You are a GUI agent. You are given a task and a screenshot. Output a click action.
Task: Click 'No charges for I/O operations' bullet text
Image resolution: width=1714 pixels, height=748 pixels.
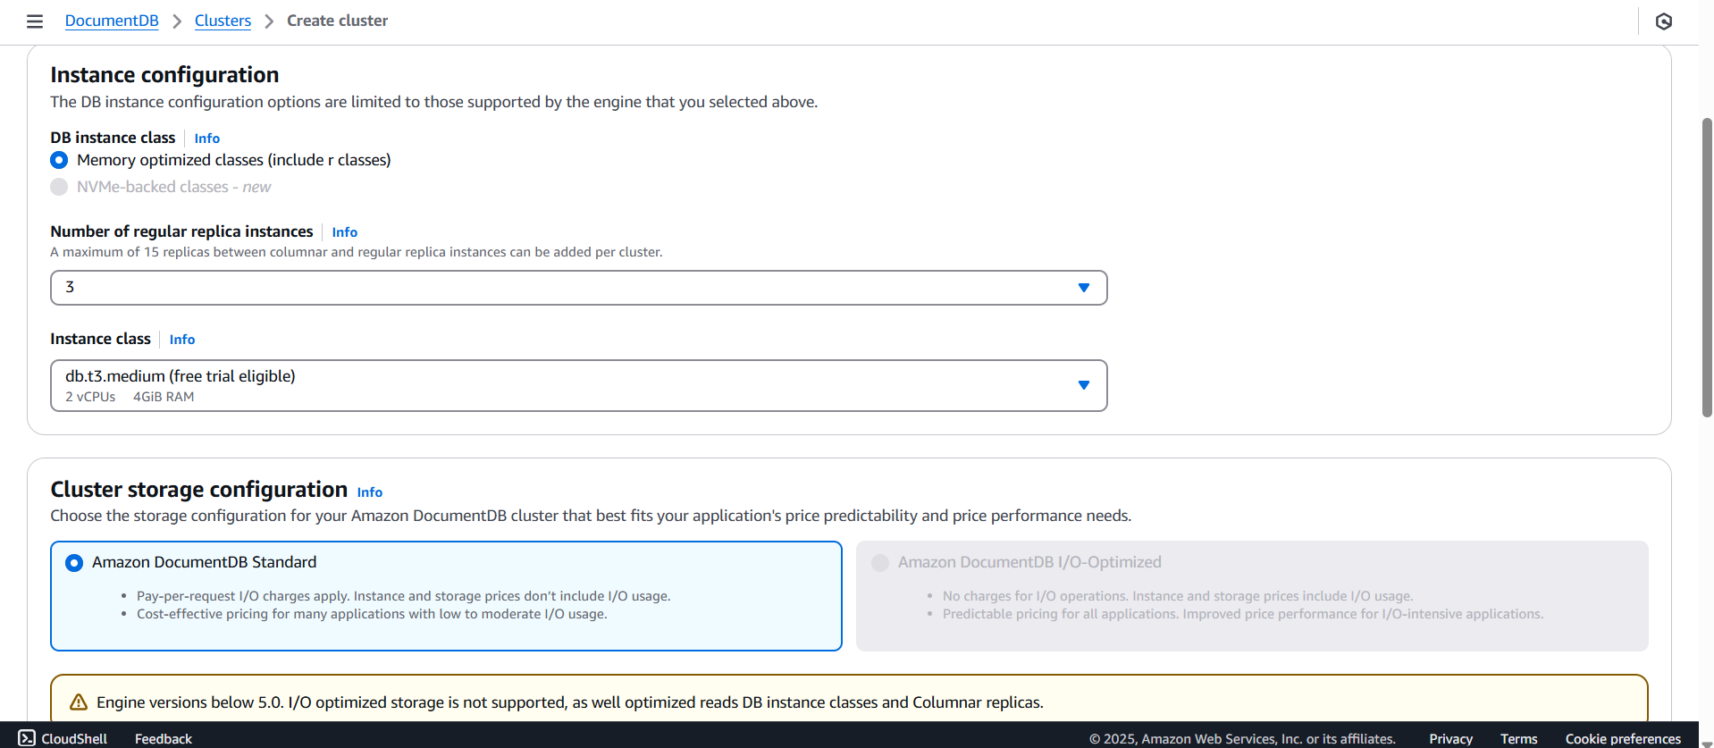click(x=1178, y=596)
